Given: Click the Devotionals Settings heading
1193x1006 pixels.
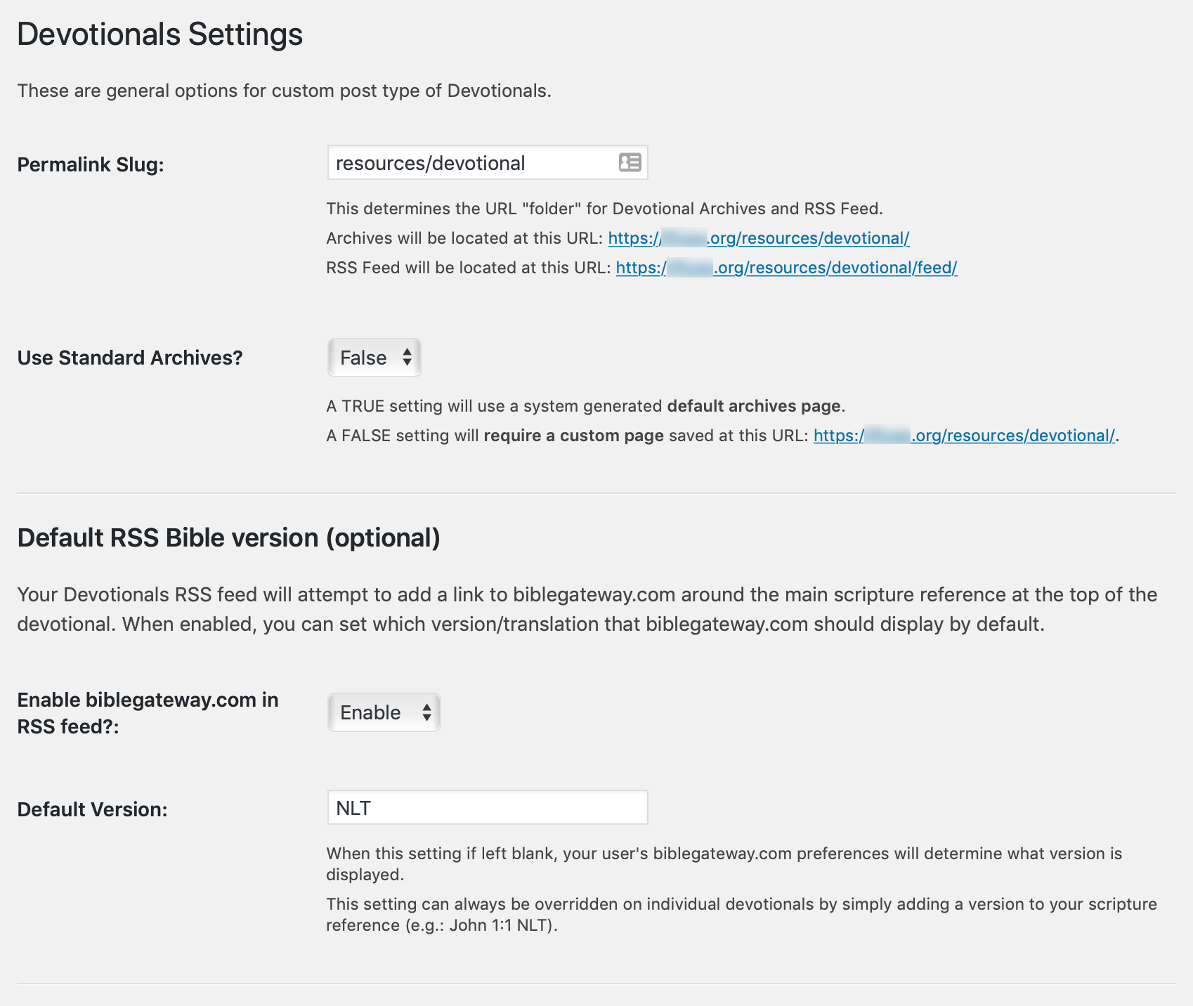Looking at the screenshot, I should coord(160,34).
